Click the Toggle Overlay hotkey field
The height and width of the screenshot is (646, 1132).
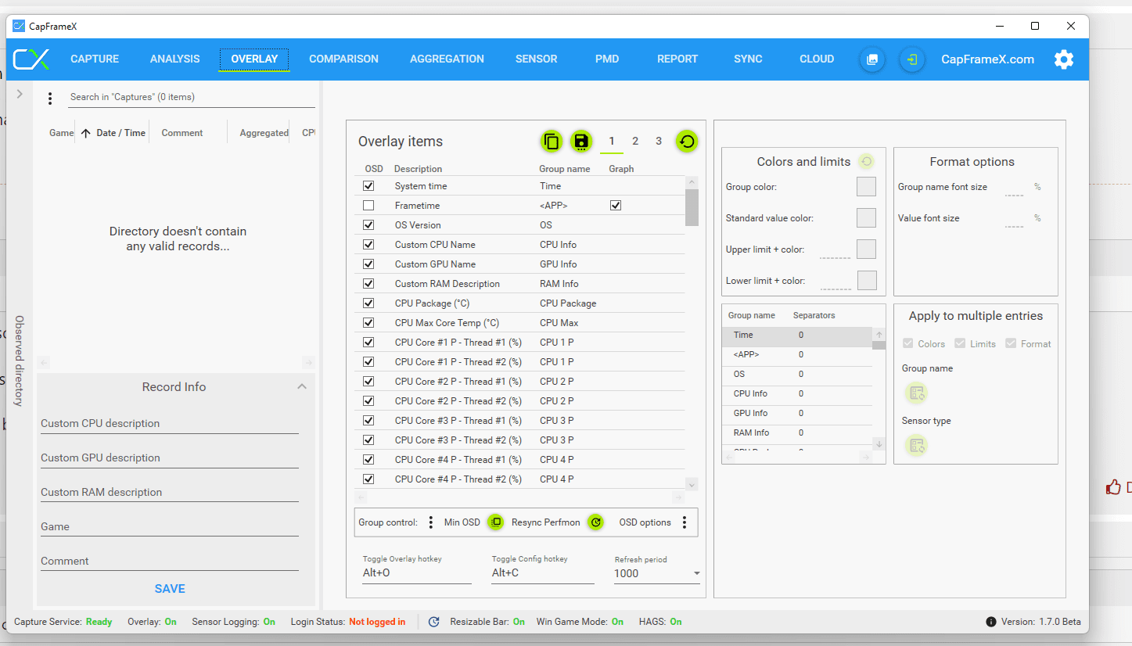coord(417,573)
